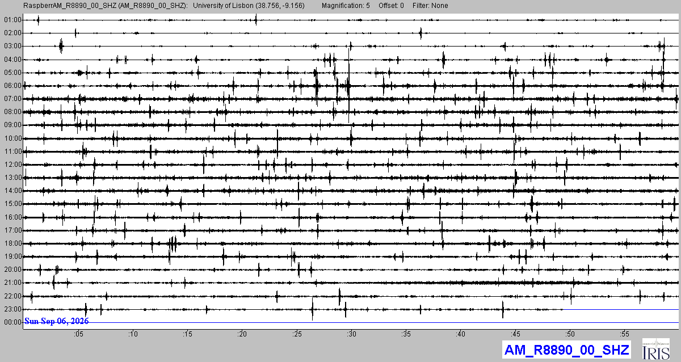Click the Sun Sep 06, 2026 date label
The height and width of the screenshot is (362, 681).
(56, 321)
